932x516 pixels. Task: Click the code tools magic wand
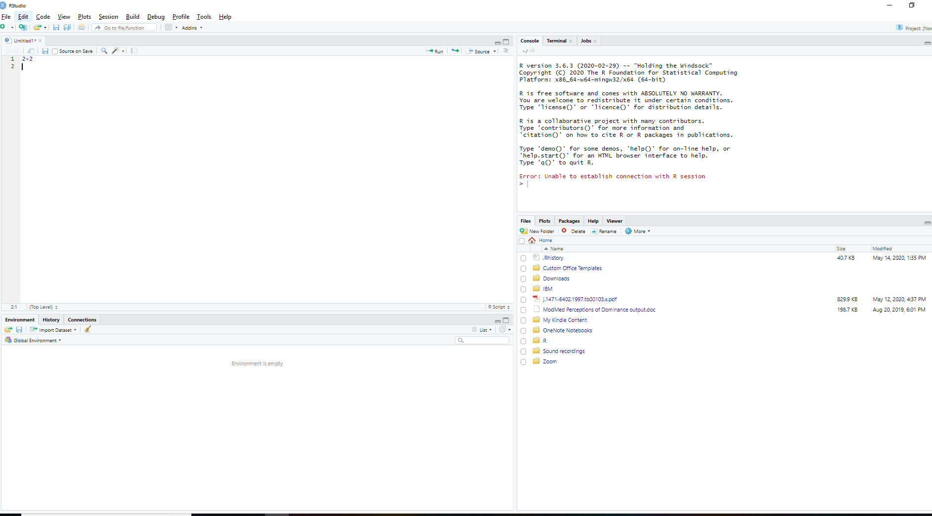[x=115, y=51]
